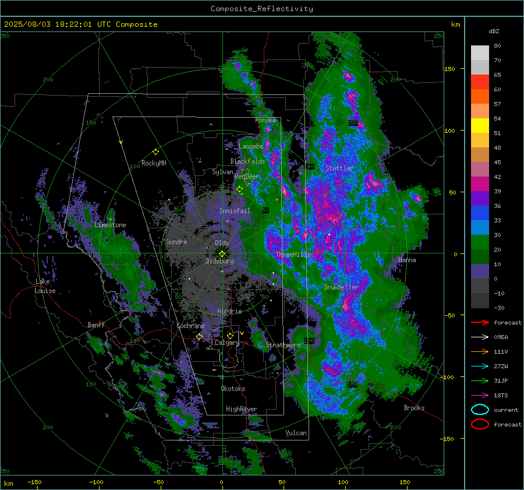The image size is (524, 490).
Task: Click the green 31JP arrow icon
Action: coord(480,380)
